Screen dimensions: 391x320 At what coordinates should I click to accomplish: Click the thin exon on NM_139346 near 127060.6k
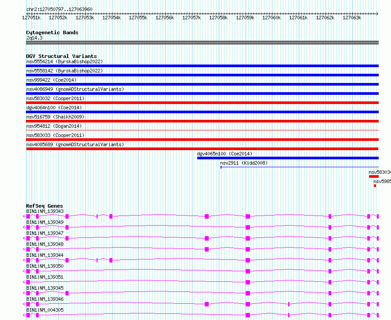point(289,304)
